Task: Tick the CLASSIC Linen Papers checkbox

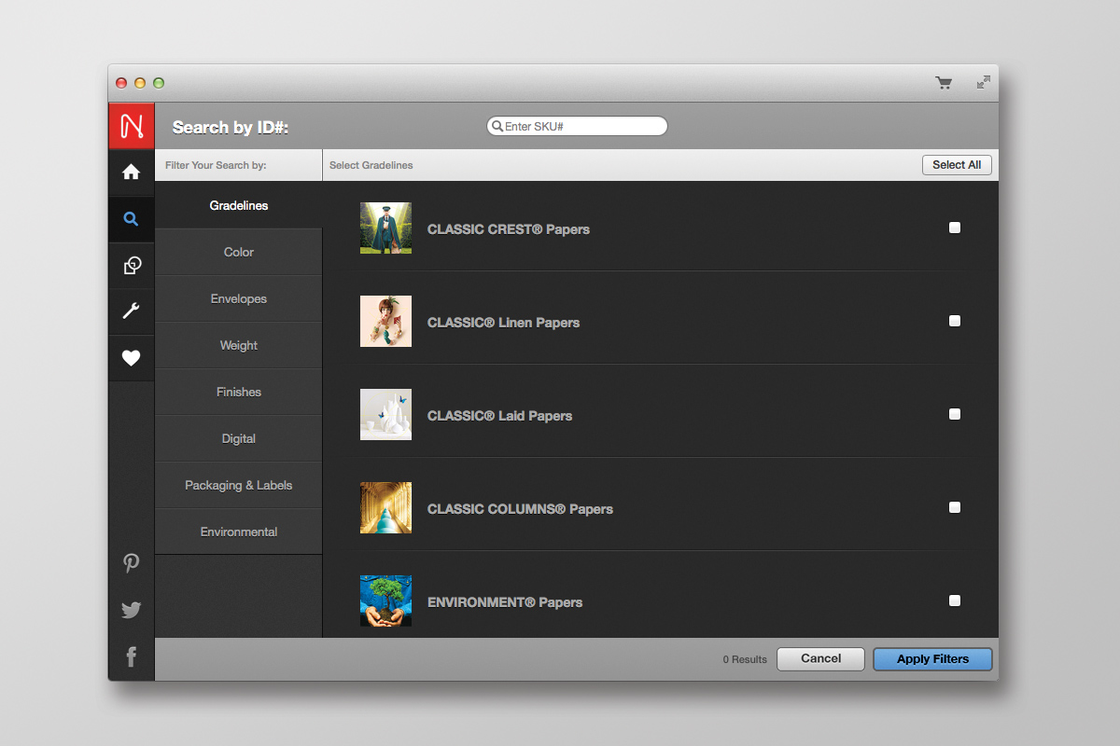Action: (954, 321)
